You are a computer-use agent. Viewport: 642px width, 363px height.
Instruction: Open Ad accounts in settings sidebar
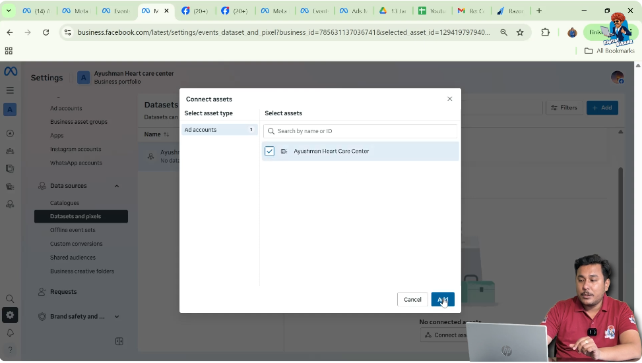pyautogui.click(x=66, y=108)
